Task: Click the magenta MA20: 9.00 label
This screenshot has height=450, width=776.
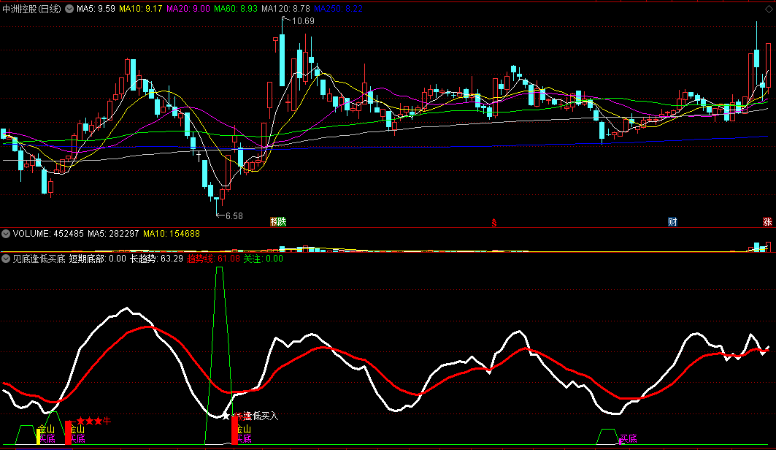Action: pos(188,9)
